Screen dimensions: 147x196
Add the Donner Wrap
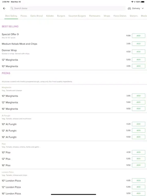(139, 52)
